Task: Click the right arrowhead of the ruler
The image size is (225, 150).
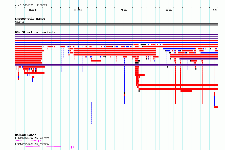Action: [217, 8]
